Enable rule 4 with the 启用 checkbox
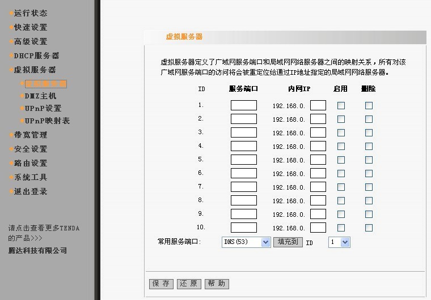Viewport: 431px width, 300px height. pos(341,146)
